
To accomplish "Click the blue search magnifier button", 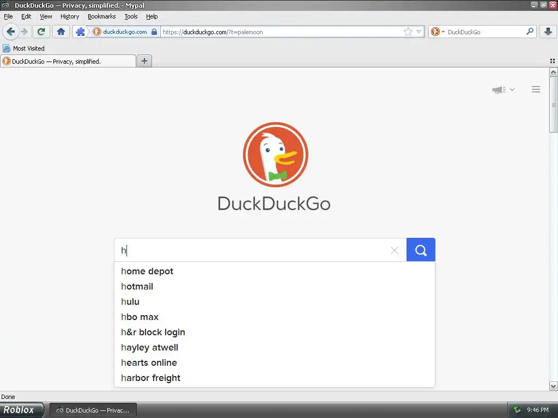I will (421, 250).
